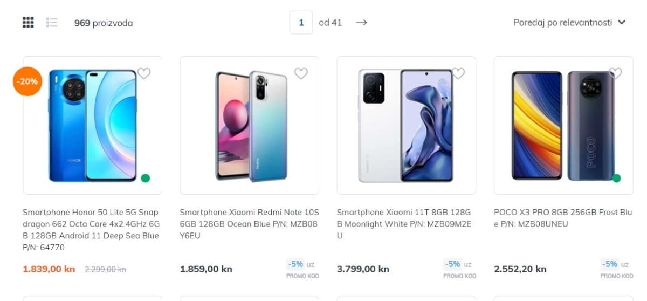The height and width of the screenshot is (301, 647).
Task: Open Xiaomi Redmi Note 10S title link
Action: 249,224
